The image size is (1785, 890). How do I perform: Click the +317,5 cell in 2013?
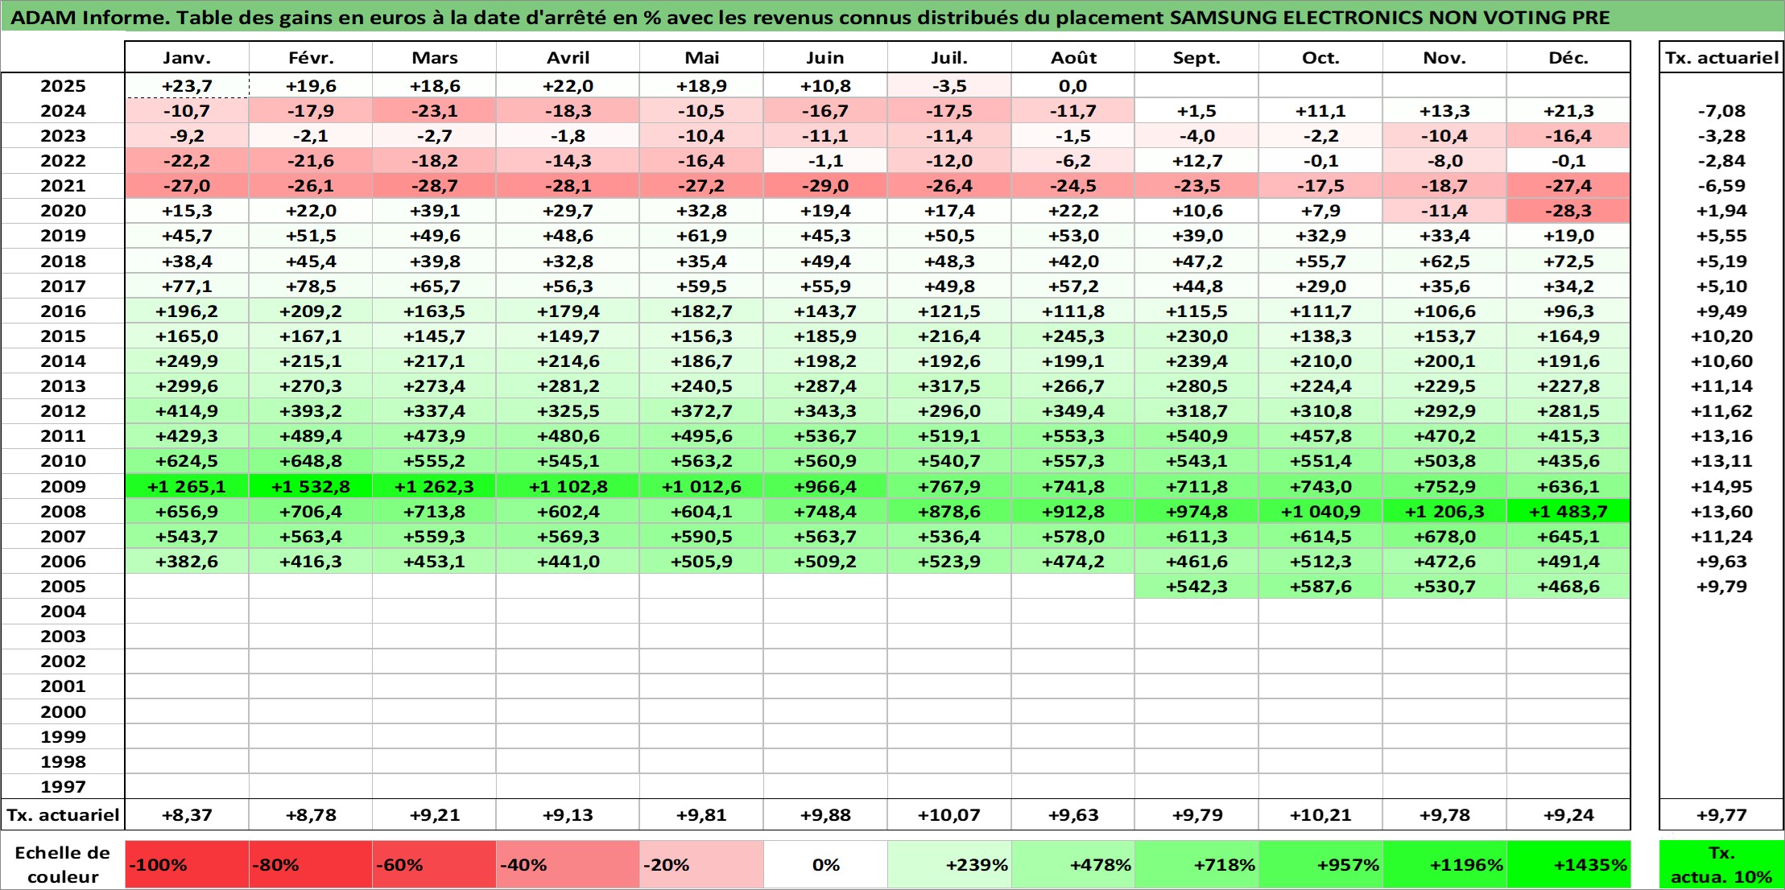(x=949, y=385)
